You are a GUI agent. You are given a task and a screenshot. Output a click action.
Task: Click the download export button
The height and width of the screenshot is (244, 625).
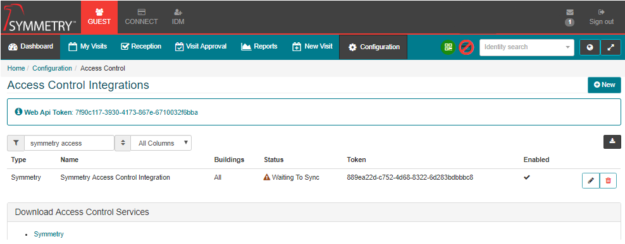612,142
